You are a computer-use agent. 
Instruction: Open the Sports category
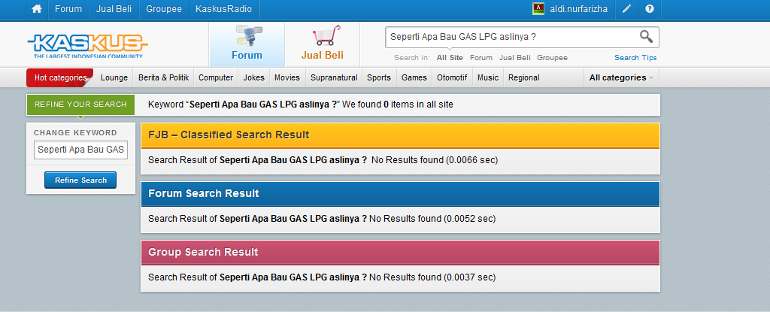pos(379,77)
